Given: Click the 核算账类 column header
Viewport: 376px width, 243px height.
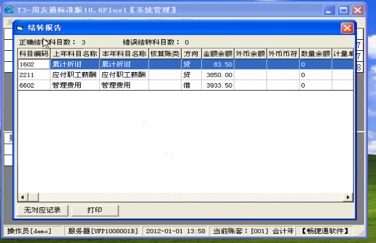Looking at the screenshot, I should [x=165, y=54].
